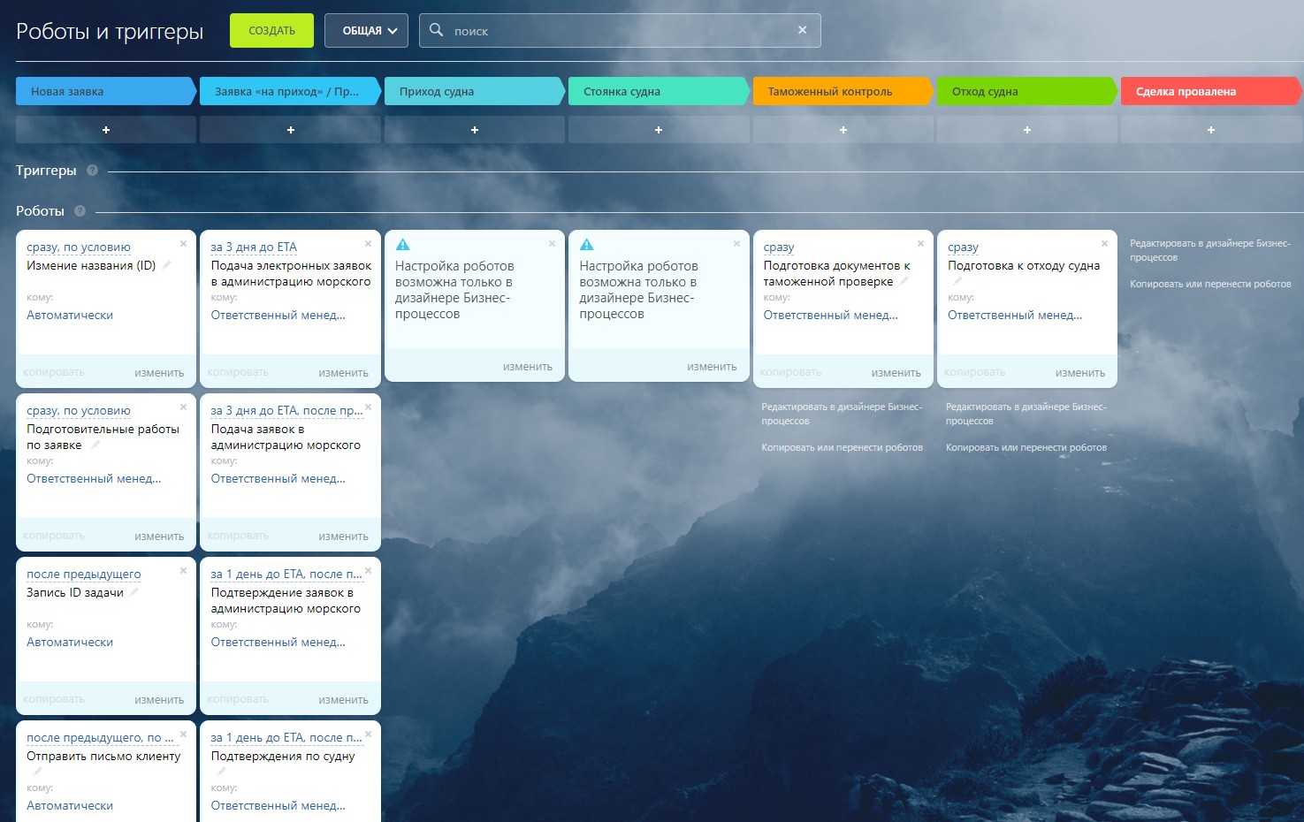Click изменить on the Приход судна warning card

point(528,367)
